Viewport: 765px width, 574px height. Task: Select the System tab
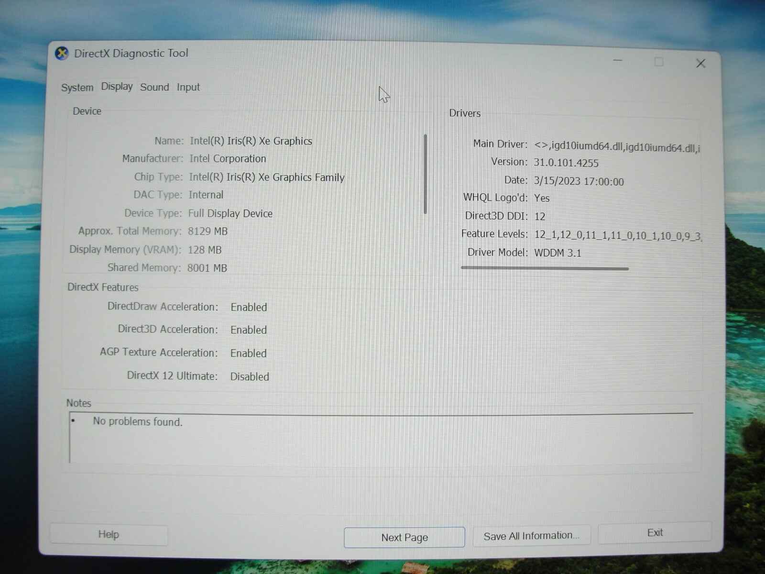click(76, 87)
